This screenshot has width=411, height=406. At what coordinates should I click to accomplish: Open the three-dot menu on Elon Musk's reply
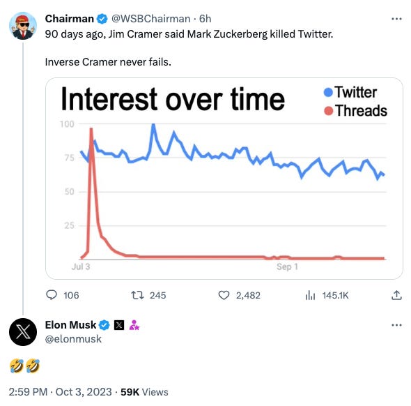pyautogui.click(x=396, y=325)
